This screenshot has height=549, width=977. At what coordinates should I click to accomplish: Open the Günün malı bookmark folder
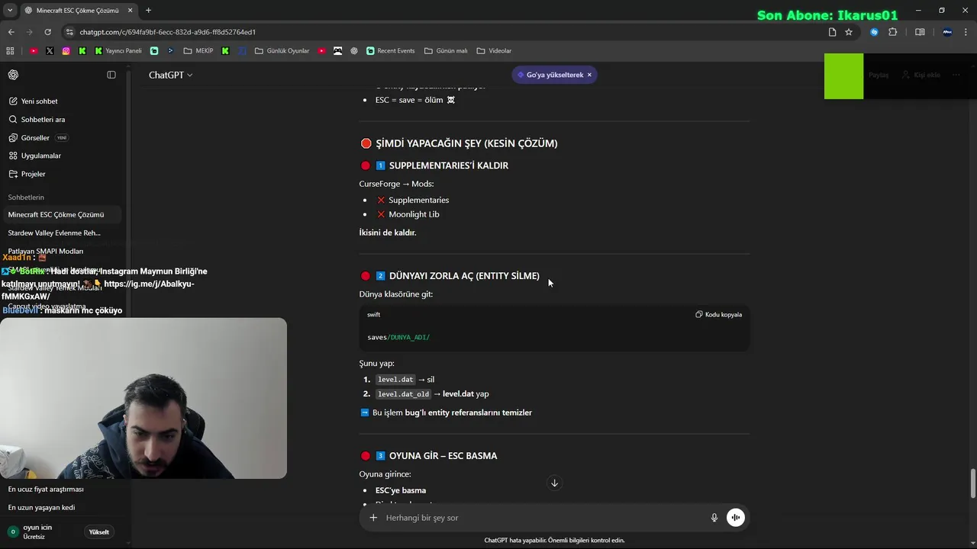click(x=446, y=51)
